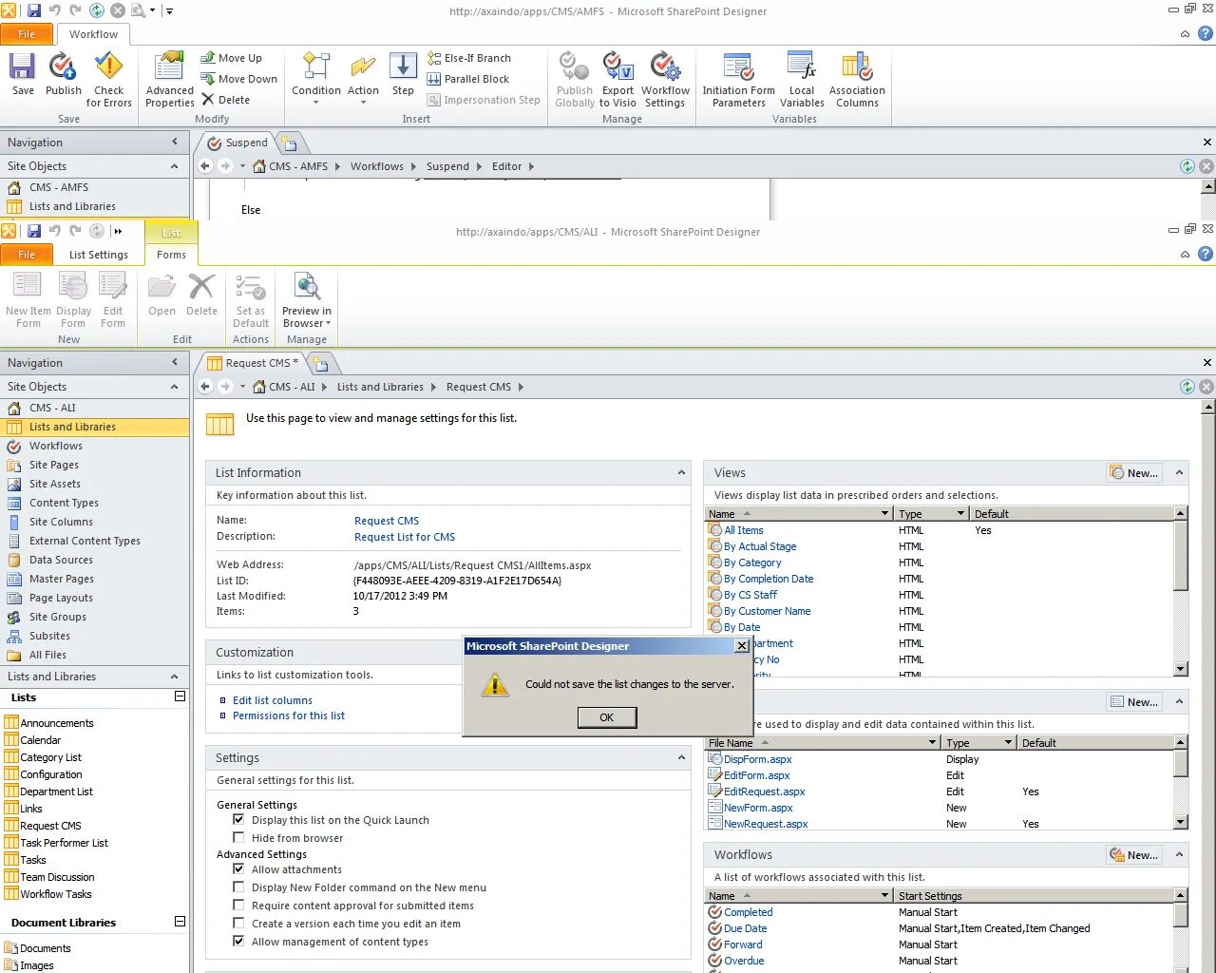This screenshot has height=973, width=1216.
Task: Collapse the Views section
Action: click(1179, 472)
